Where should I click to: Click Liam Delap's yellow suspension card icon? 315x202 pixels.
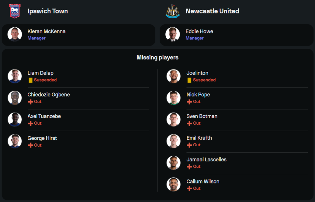pos(31,80)
